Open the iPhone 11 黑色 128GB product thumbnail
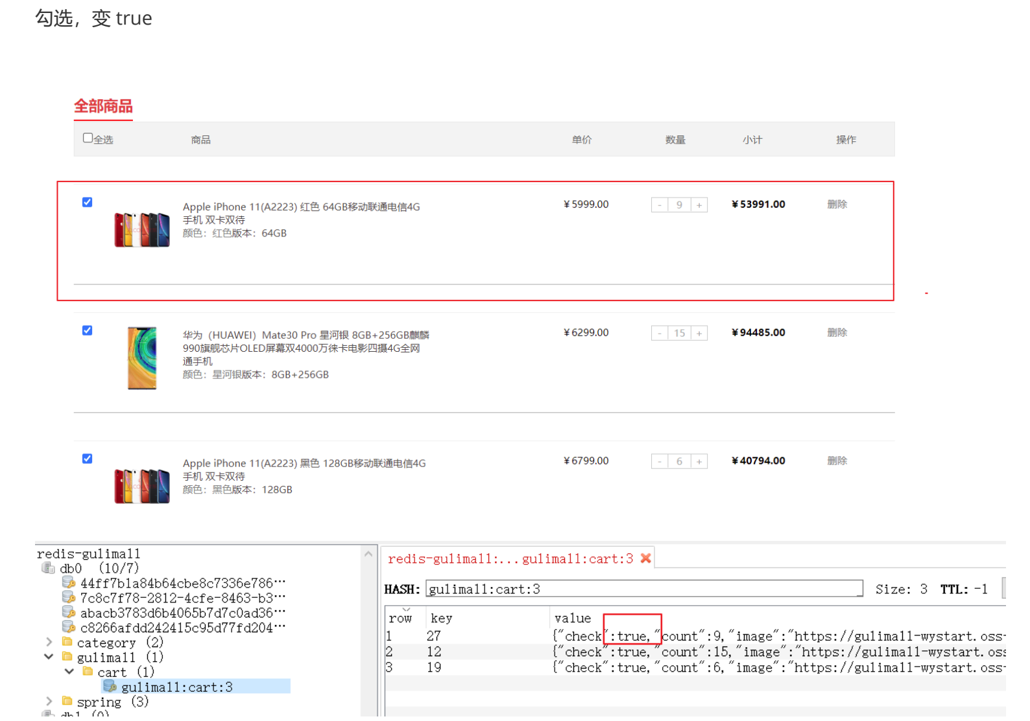Screen dimensions: 1030x721 [x=142, y=486]
